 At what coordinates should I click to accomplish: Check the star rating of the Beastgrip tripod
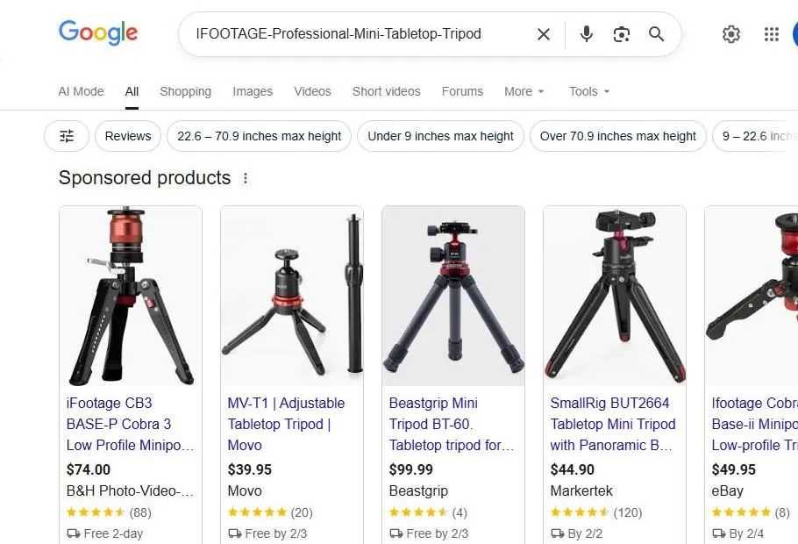tap(420, 512)
